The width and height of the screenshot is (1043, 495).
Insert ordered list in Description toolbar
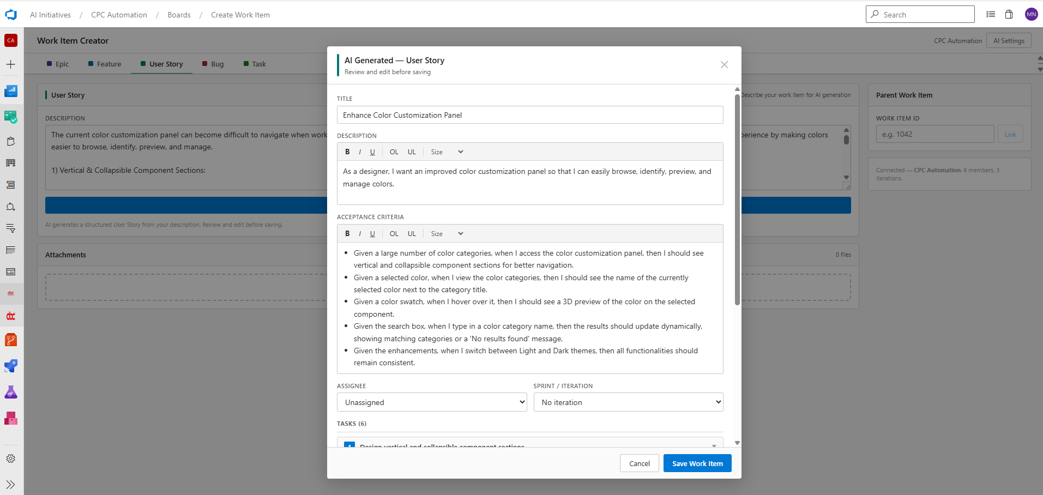pos(394,152)
